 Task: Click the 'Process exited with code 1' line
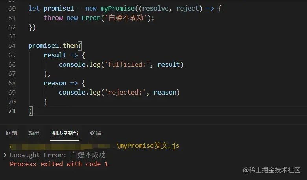[x=59, y=164]
